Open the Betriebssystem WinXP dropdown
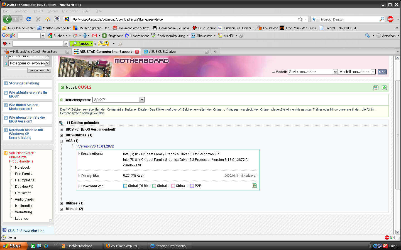Image resolution: width=401 pixels, height=250 pixels. (x=118, y=100)
